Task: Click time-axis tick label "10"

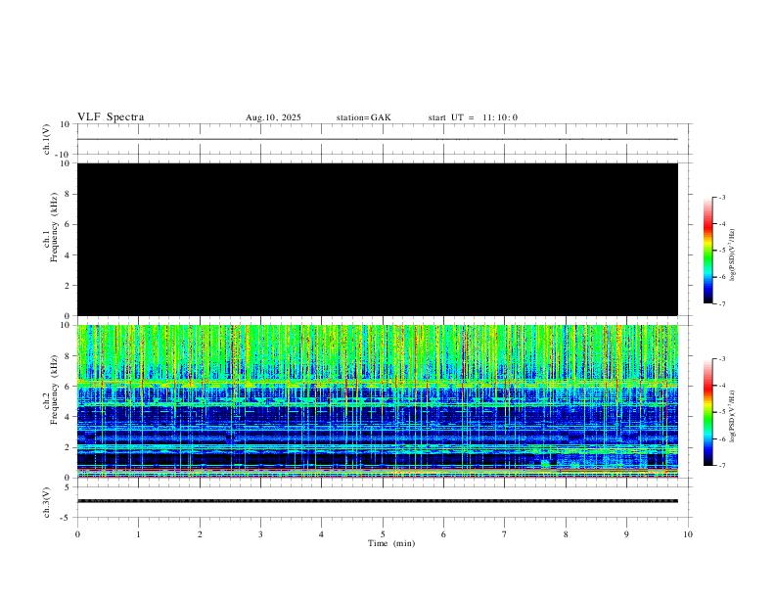Action: click(x=688, y=534)
